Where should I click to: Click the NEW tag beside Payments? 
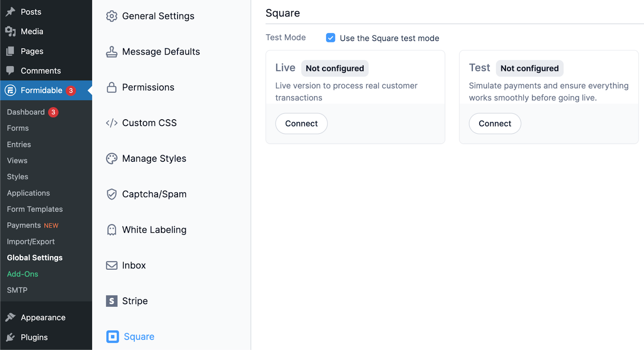click(51, 226)
